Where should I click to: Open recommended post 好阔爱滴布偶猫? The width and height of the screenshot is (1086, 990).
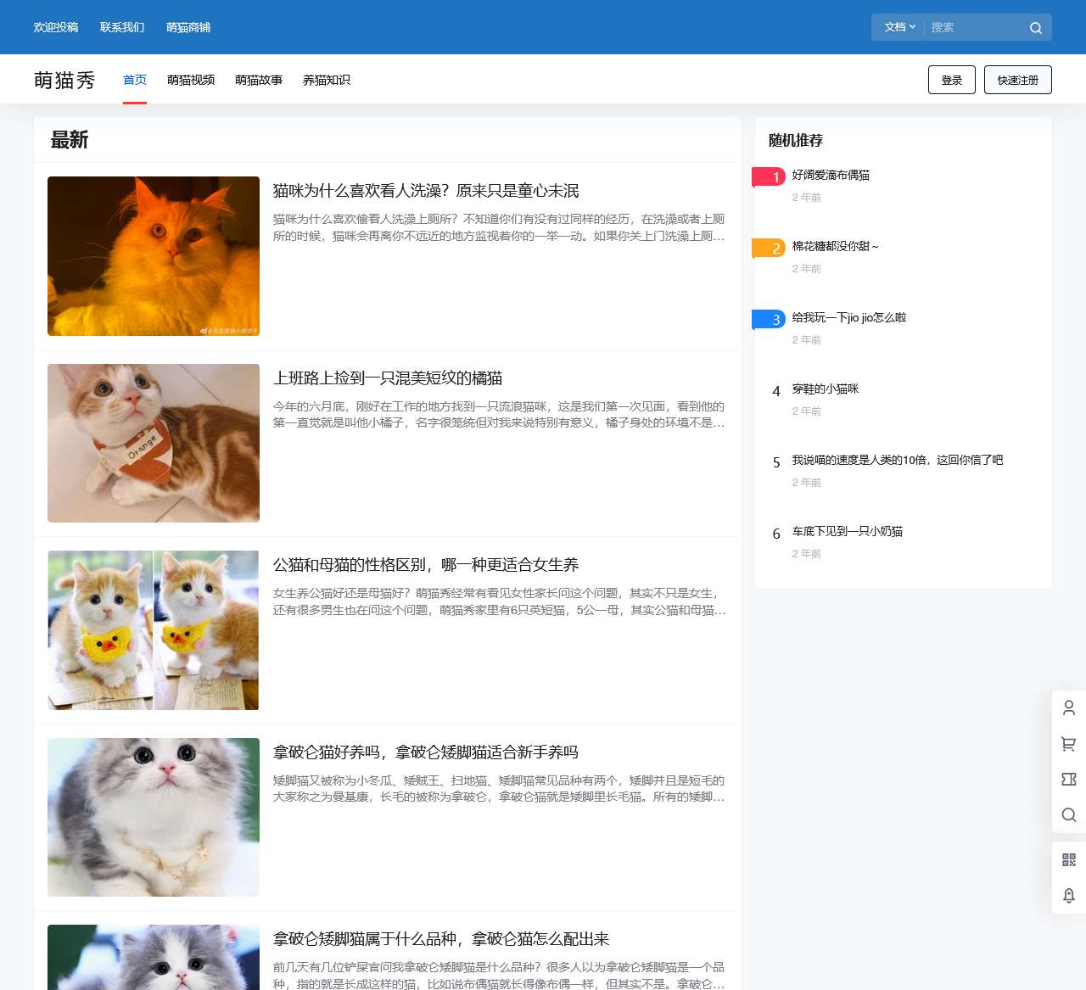click(831, 176)
